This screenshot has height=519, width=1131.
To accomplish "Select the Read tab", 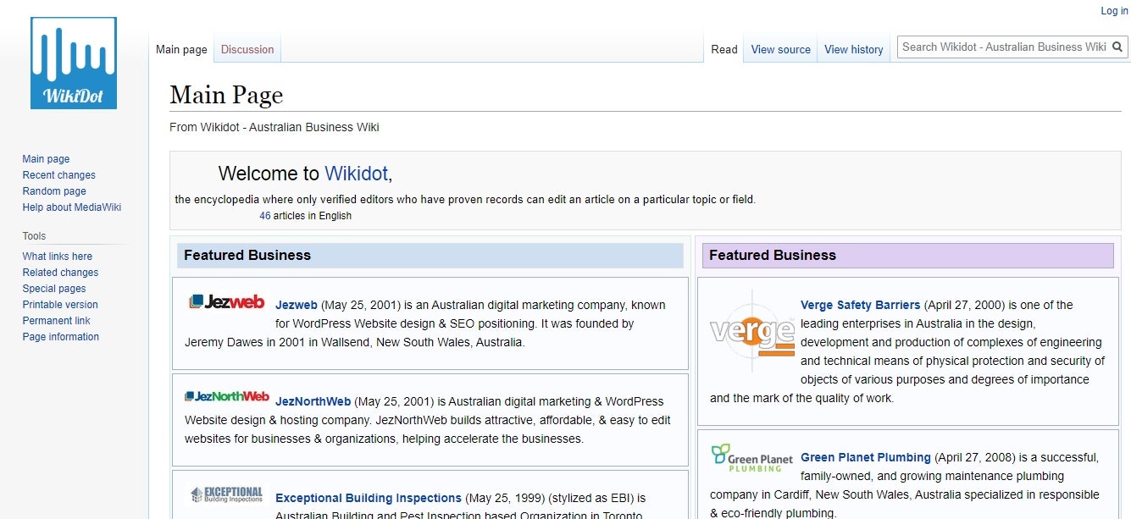I will (724, 49).
